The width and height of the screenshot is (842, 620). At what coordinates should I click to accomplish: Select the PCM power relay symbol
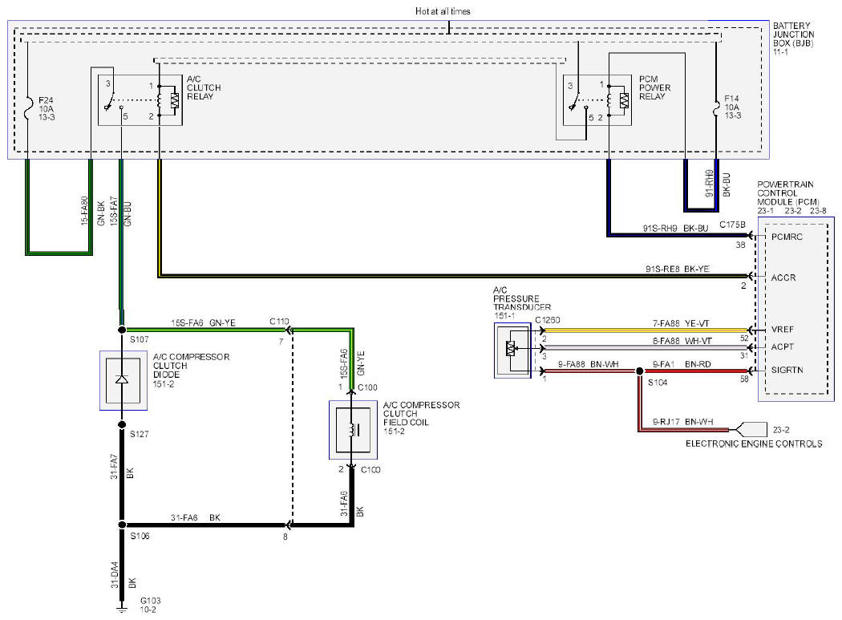click(x=597, y=100)
